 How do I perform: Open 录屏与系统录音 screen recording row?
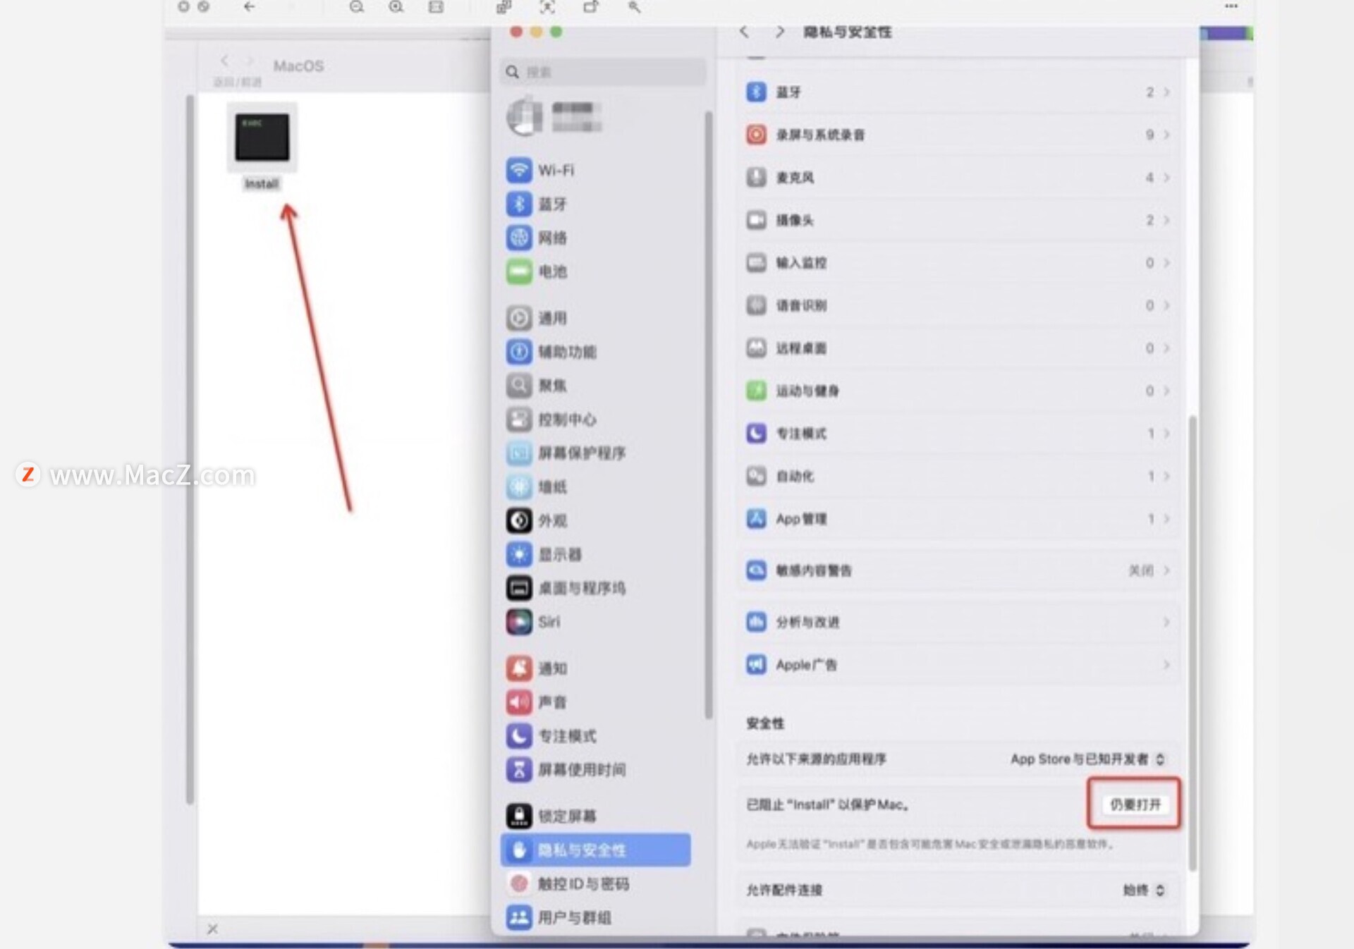[958, 134]
